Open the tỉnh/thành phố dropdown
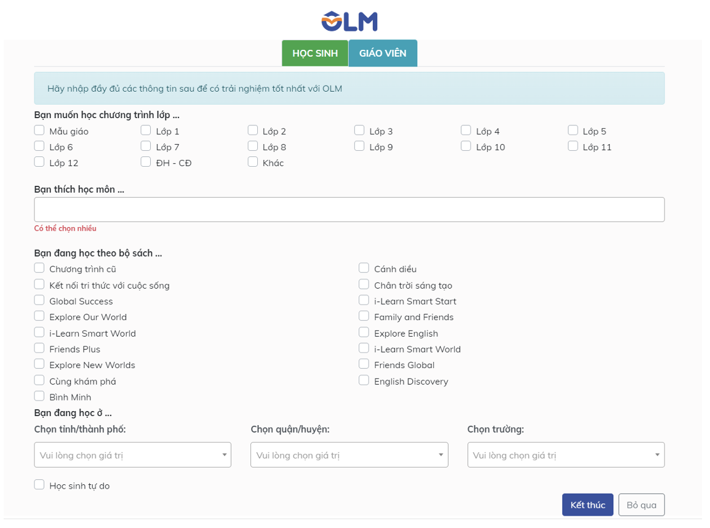The image size is (710, 528). point(132,455)
